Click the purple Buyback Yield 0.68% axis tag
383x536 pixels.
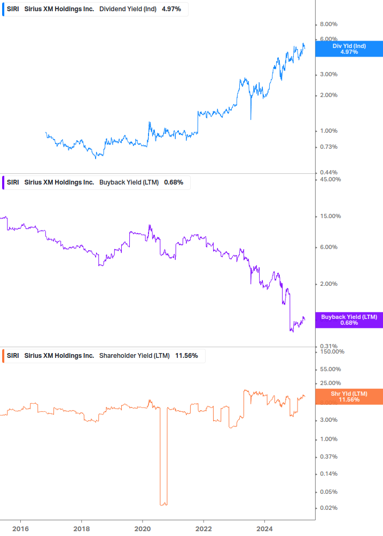pos(349,320)
